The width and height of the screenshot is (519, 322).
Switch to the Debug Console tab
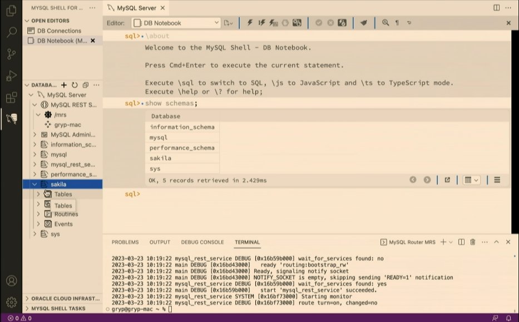tap(202, 242)
